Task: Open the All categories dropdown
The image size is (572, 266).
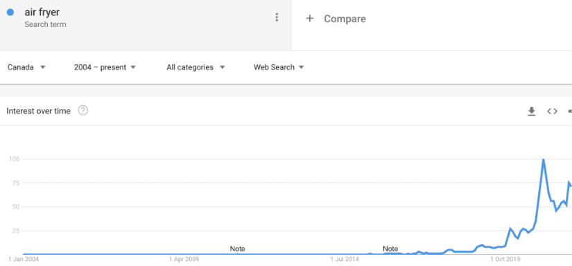Action: (196, 67)
